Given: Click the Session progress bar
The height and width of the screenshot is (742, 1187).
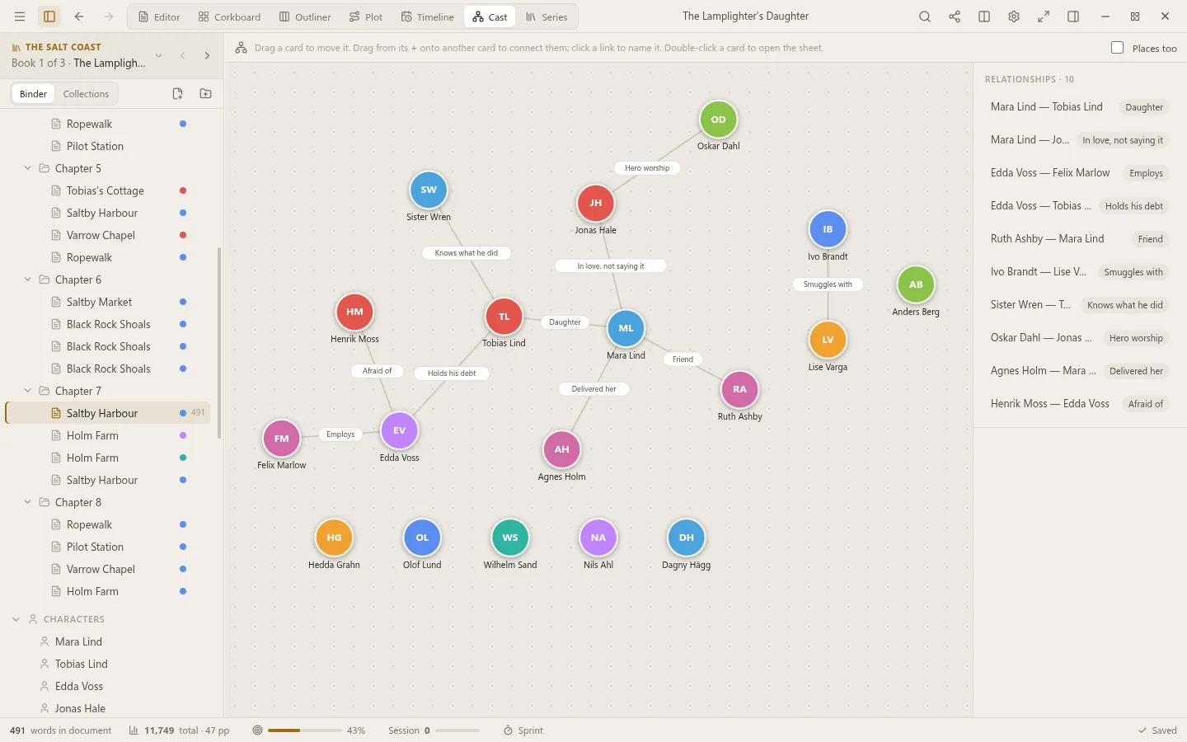Looking at the screenshot, I should (x=457, y=730).
